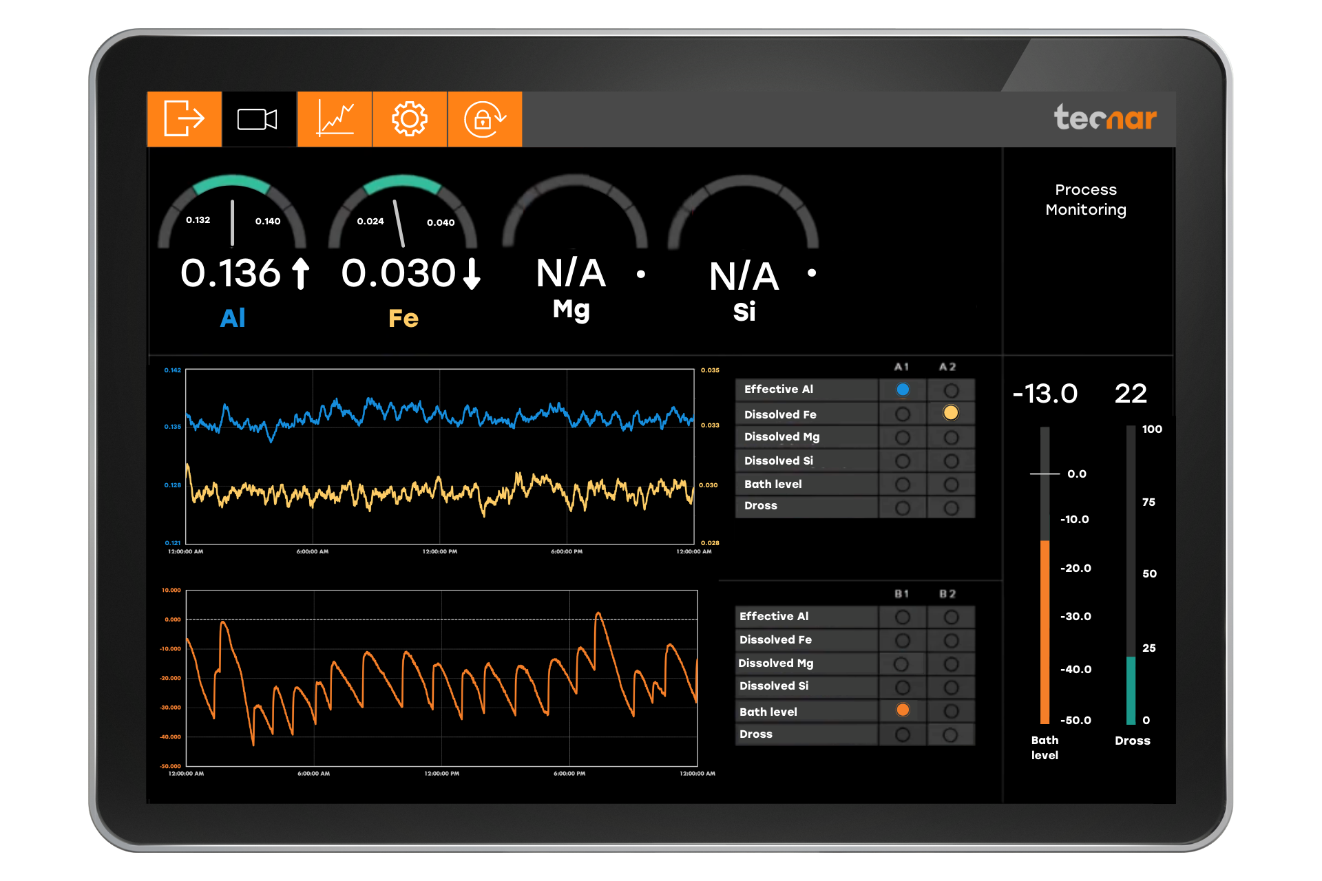Click the Process Monitoring panel title

(1085, 199)
